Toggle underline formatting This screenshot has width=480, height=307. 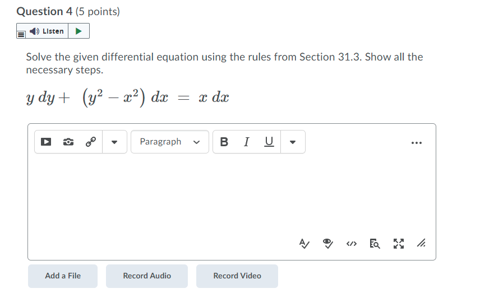click(269, 142)
